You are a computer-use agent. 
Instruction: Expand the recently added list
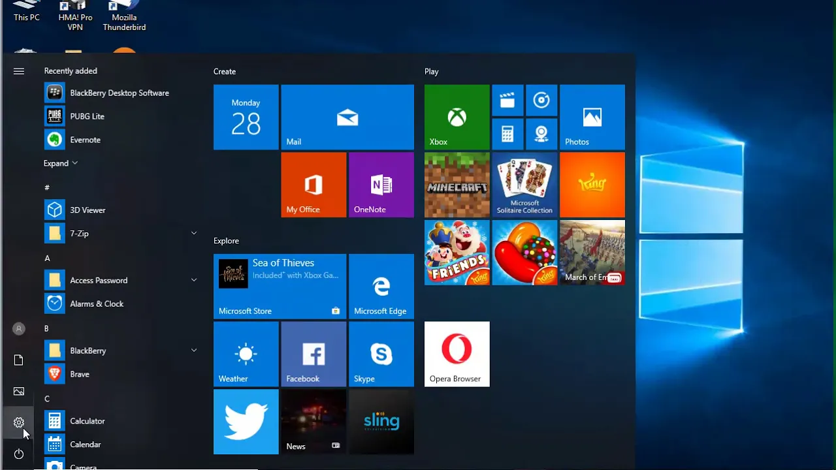(x=61, y=163)
